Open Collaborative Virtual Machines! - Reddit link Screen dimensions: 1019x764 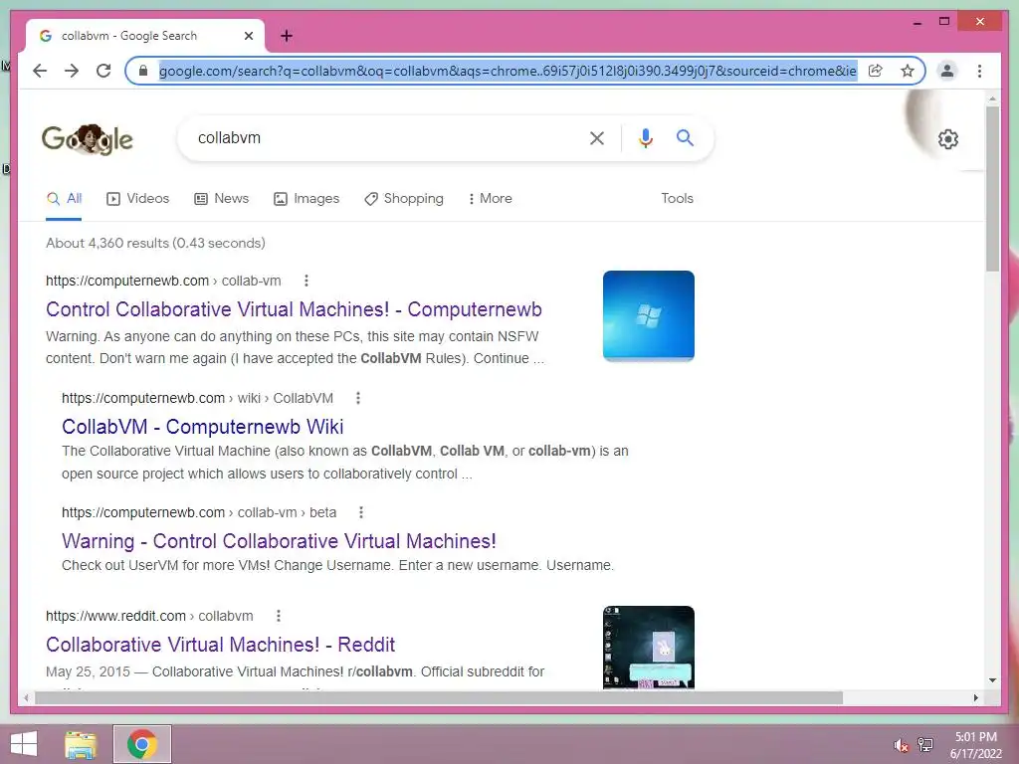(x=220, y=645)
